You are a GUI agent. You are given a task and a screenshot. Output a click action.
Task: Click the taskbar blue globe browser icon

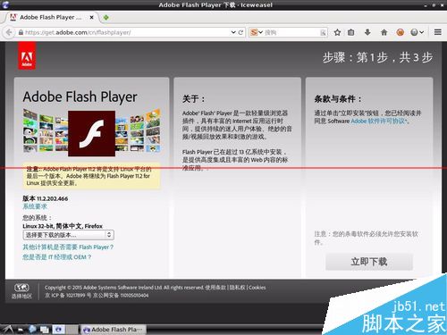32,329
